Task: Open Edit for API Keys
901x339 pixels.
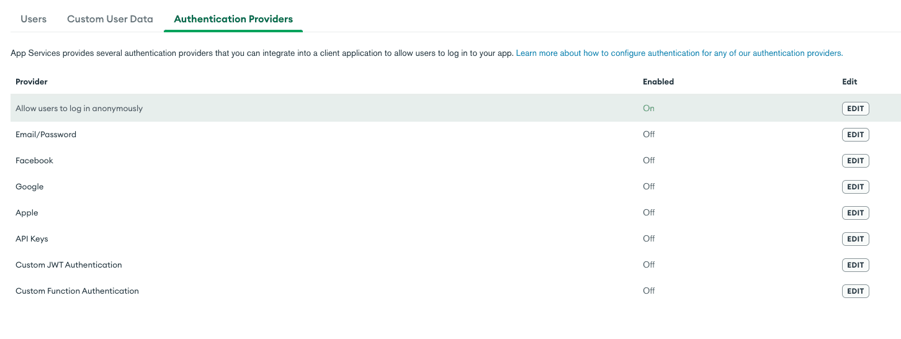Action: 855,239
